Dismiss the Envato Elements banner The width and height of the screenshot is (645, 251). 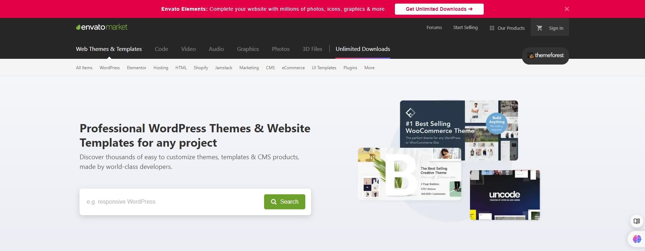point(567,9)
